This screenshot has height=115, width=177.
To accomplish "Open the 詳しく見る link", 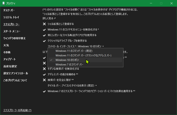I will (49, 18).
